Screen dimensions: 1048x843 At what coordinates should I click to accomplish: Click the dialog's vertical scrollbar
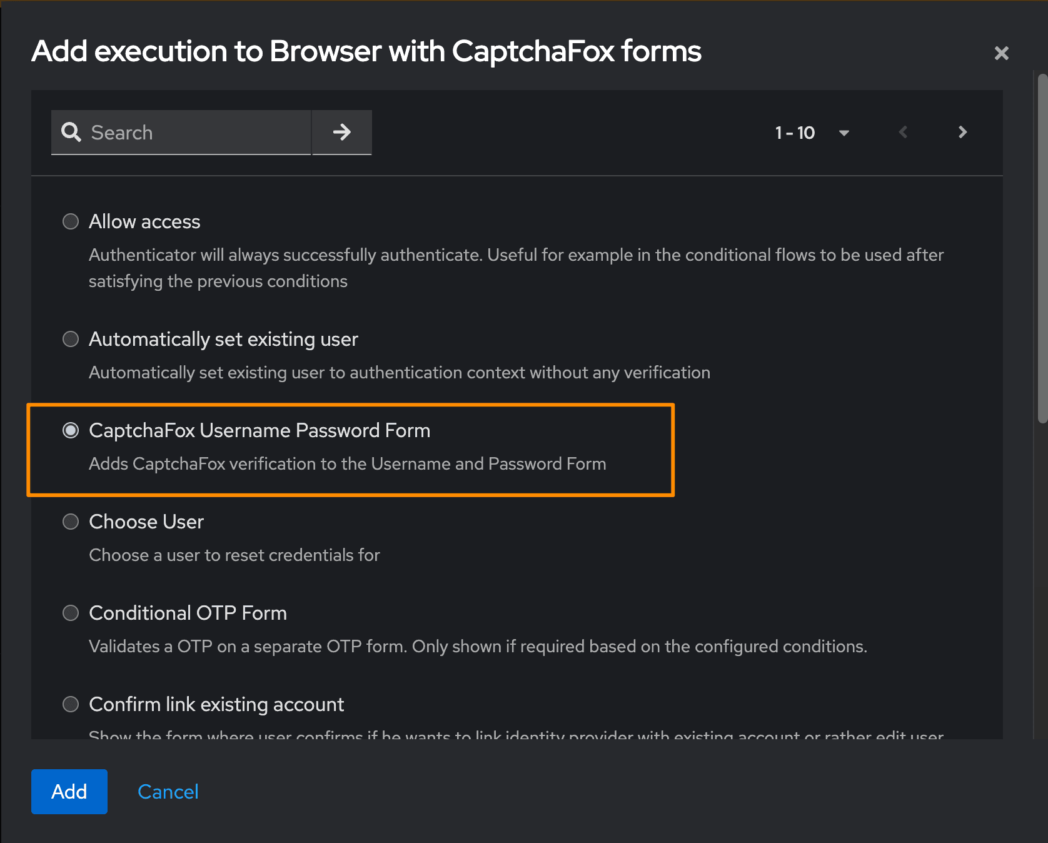(1042, 250)
